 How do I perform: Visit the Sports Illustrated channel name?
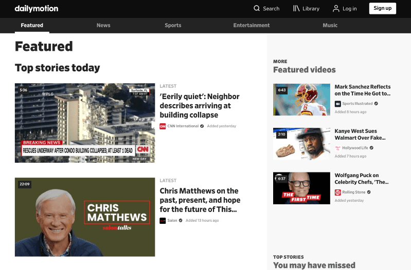(358, 104)
